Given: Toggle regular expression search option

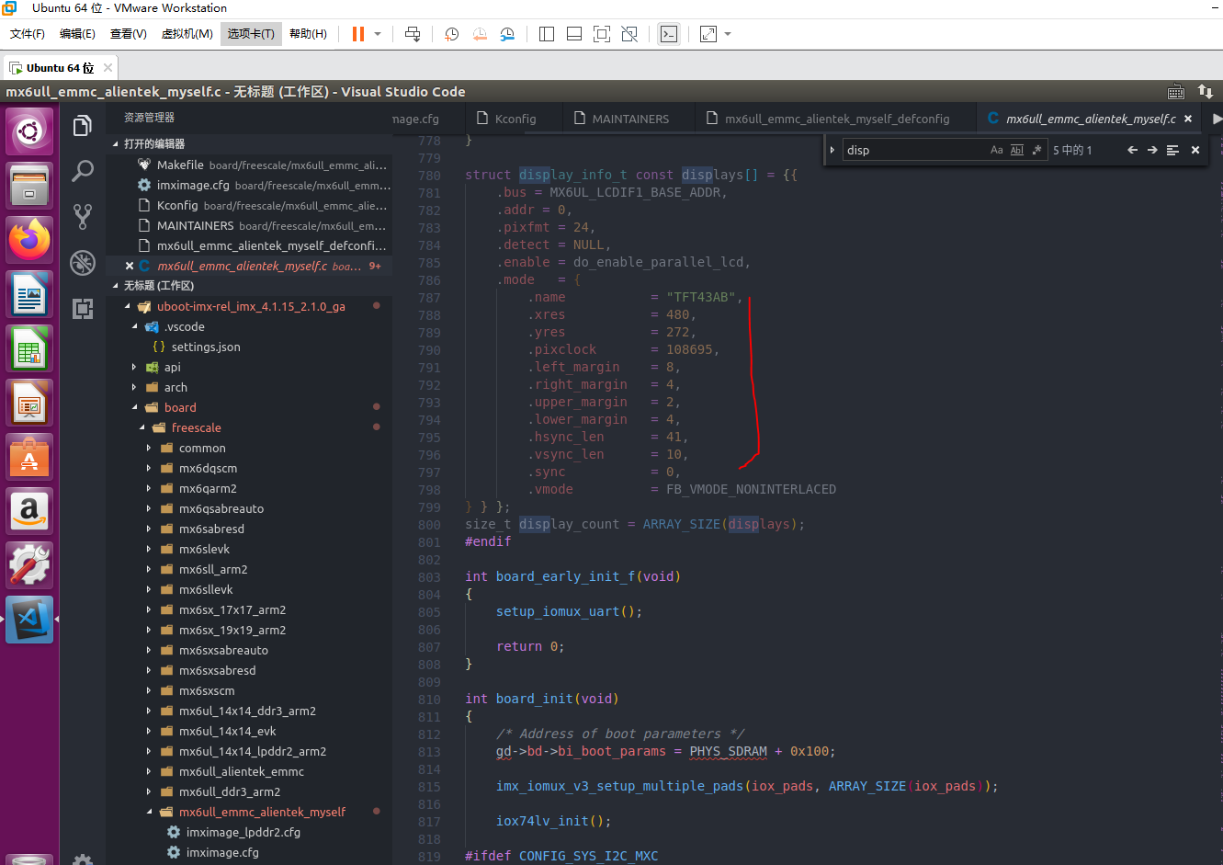Looking at the screenshot, I should click(x=1037, y=150).
